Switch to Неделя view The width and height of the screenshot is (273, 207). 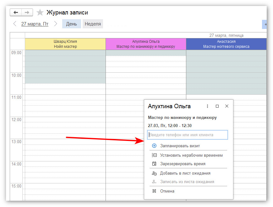[x=93, y=24]
